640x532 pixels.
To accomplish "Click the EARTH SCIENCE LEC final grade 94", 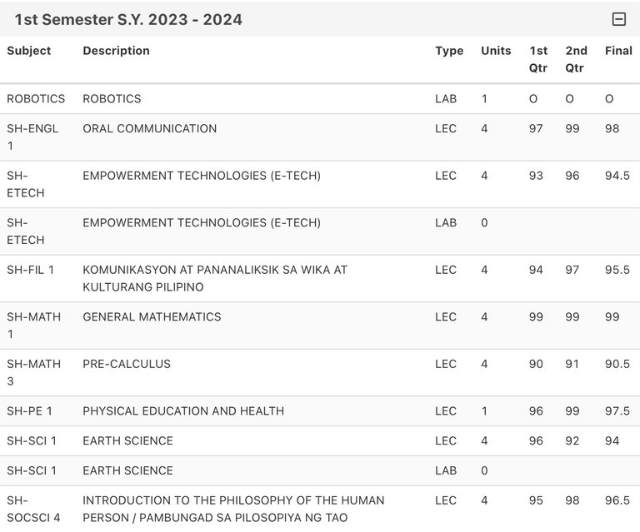I will [612, 440].
